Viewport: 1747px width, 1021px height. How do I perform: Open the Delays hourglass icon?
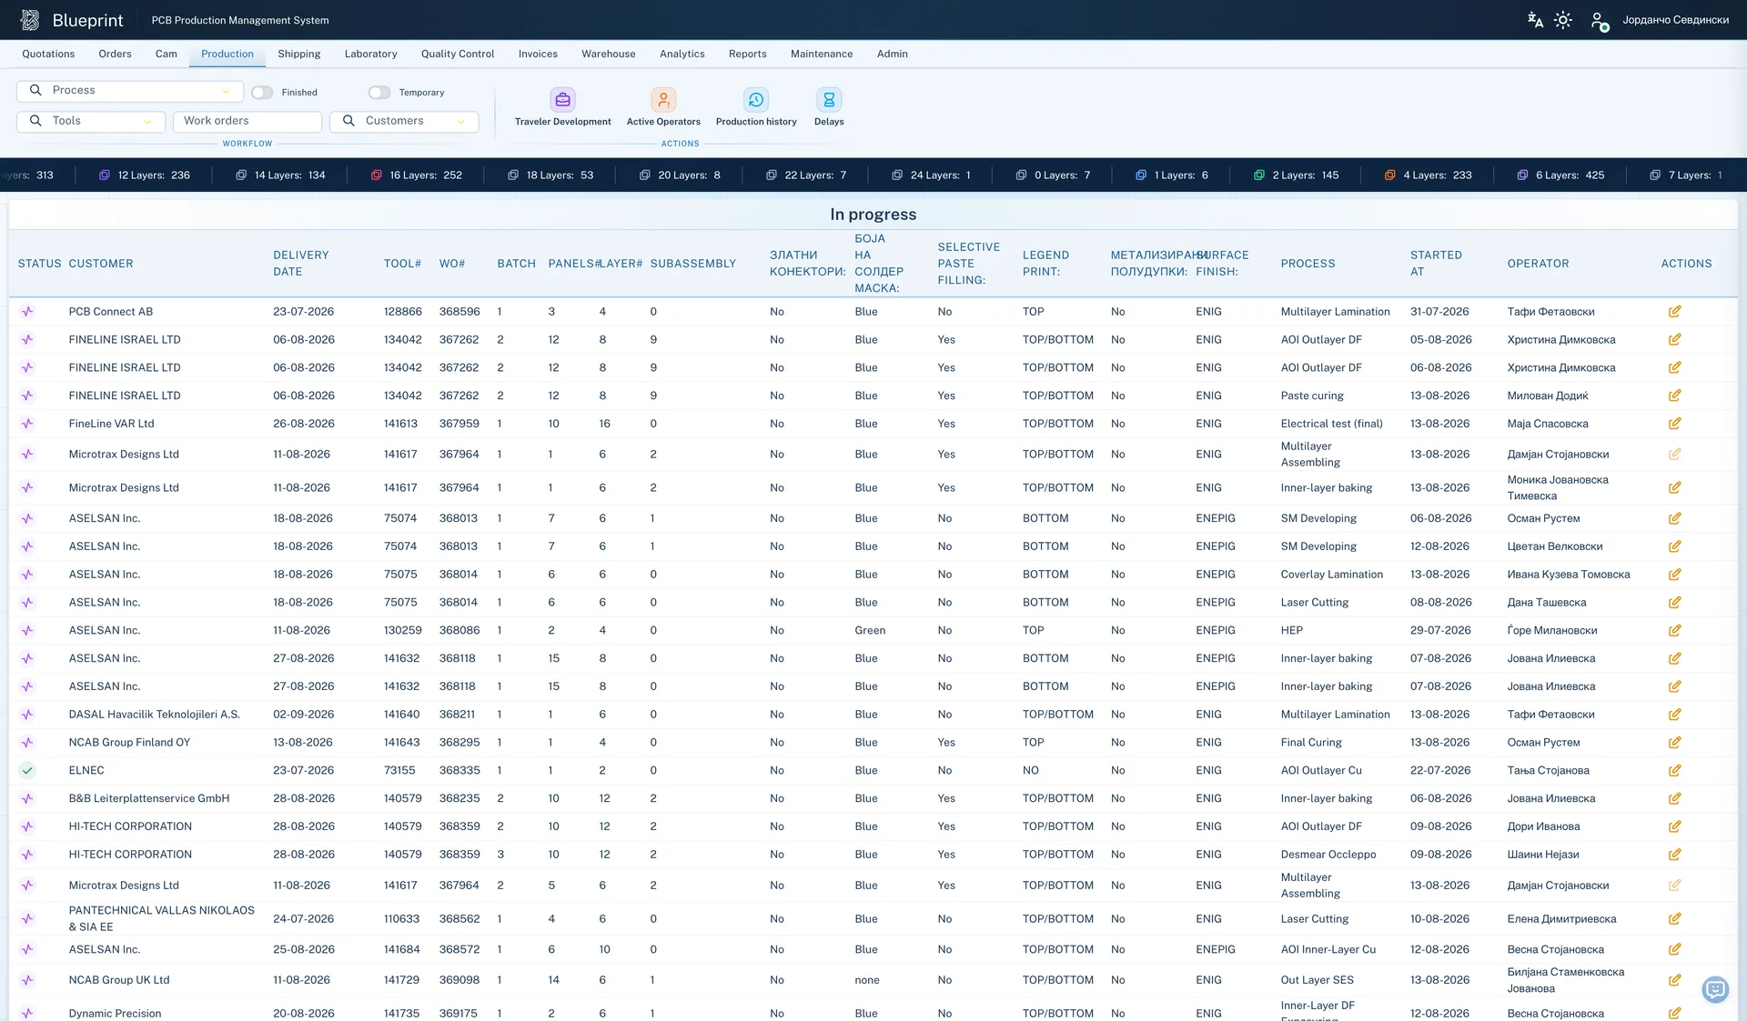point(829,99)
